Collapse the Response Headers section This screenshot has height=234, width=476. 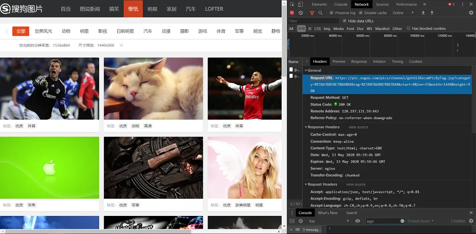point(324,127)
